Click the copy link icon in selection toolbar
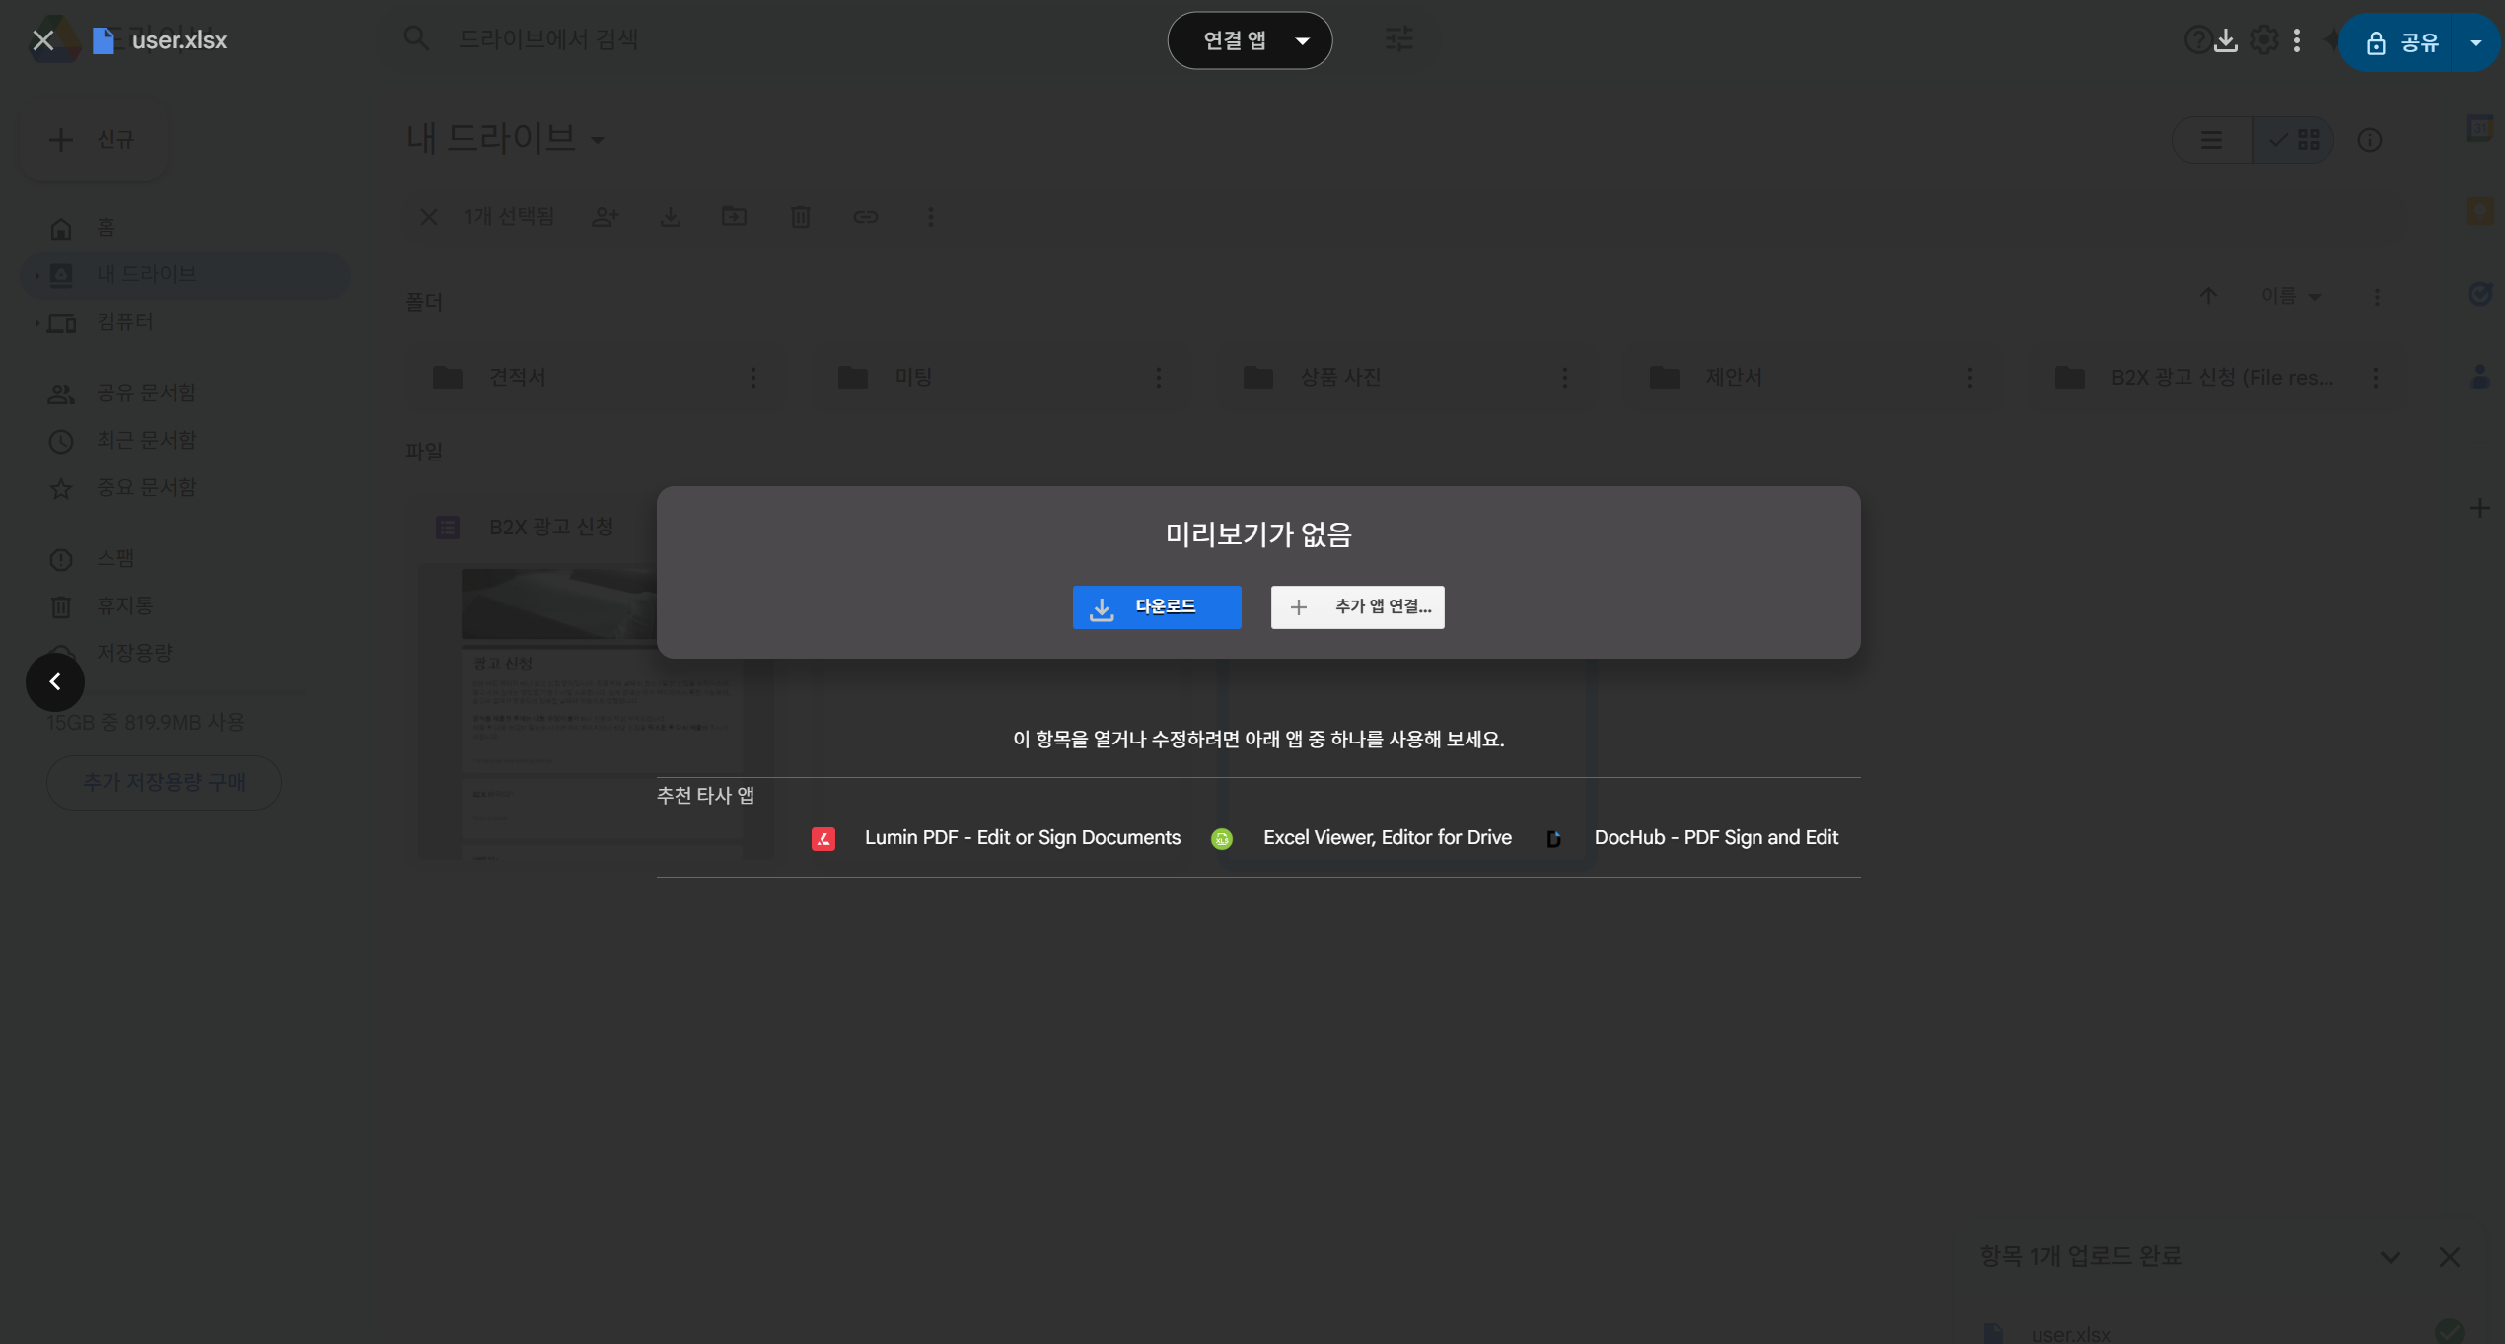The height and width of the screenshot is (1344, 2505). tap(866, 217)
